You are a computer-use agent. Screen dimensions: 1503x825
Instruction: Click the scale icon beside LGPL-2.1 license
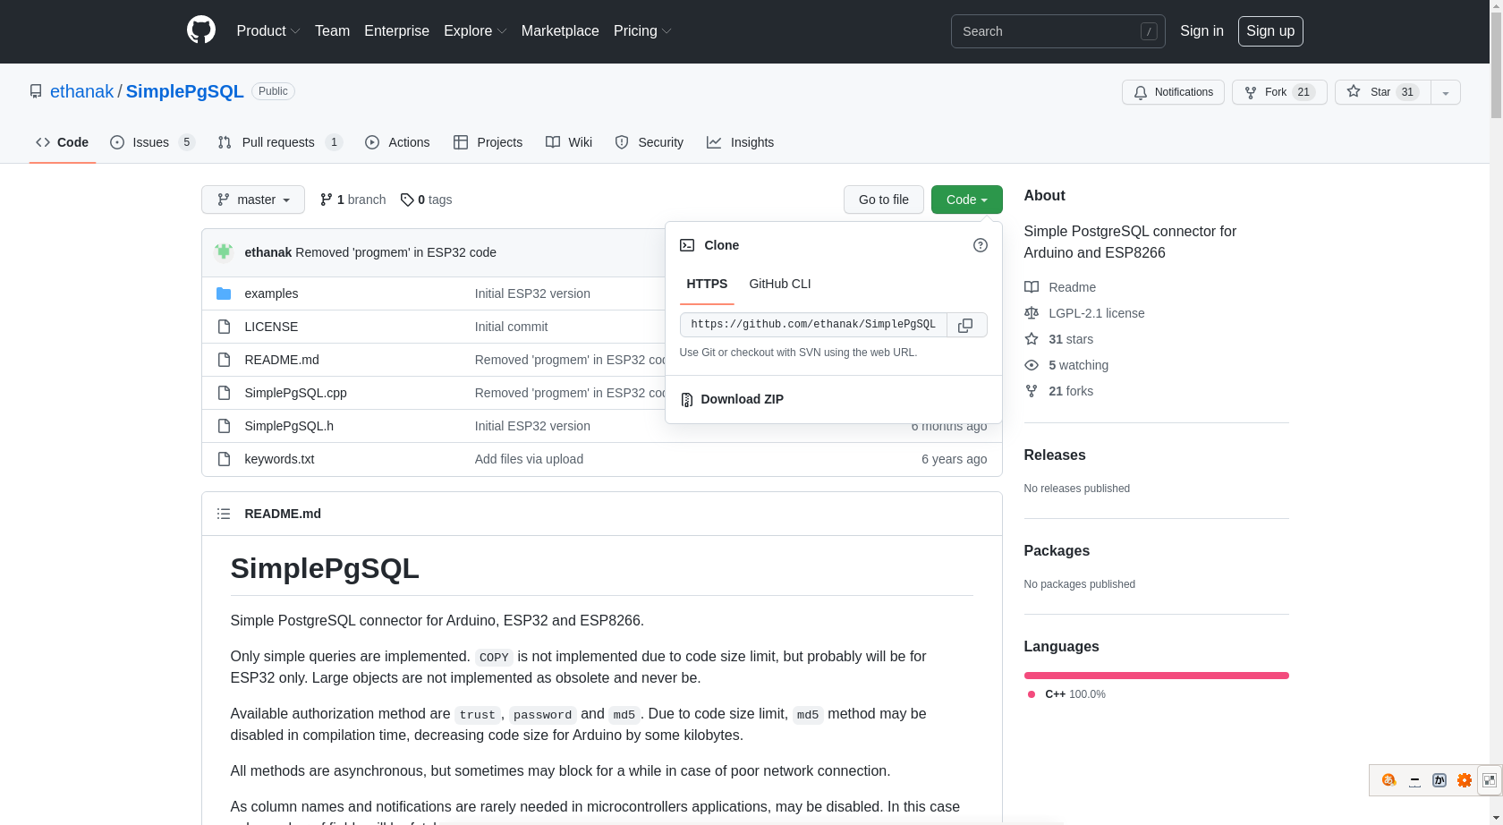point(1032,313)
